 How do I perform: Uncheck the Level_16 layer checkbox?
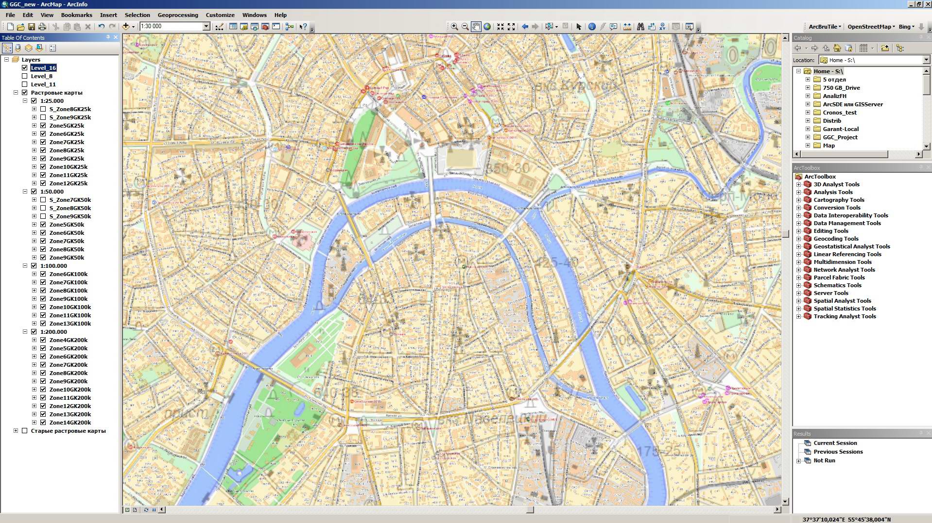pos(25,68)
